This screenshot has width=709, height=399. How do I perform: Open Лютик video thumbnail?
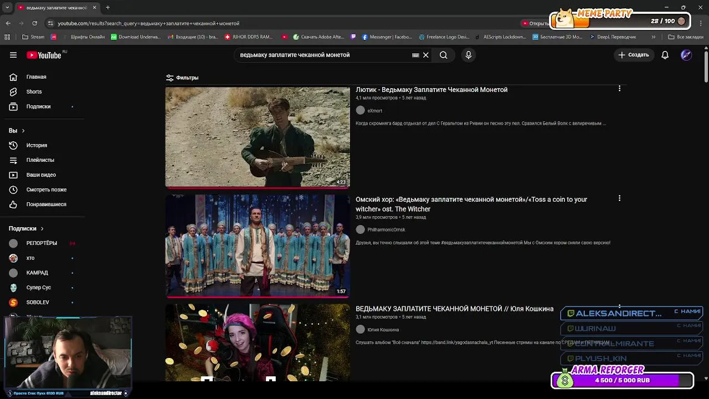258,137
